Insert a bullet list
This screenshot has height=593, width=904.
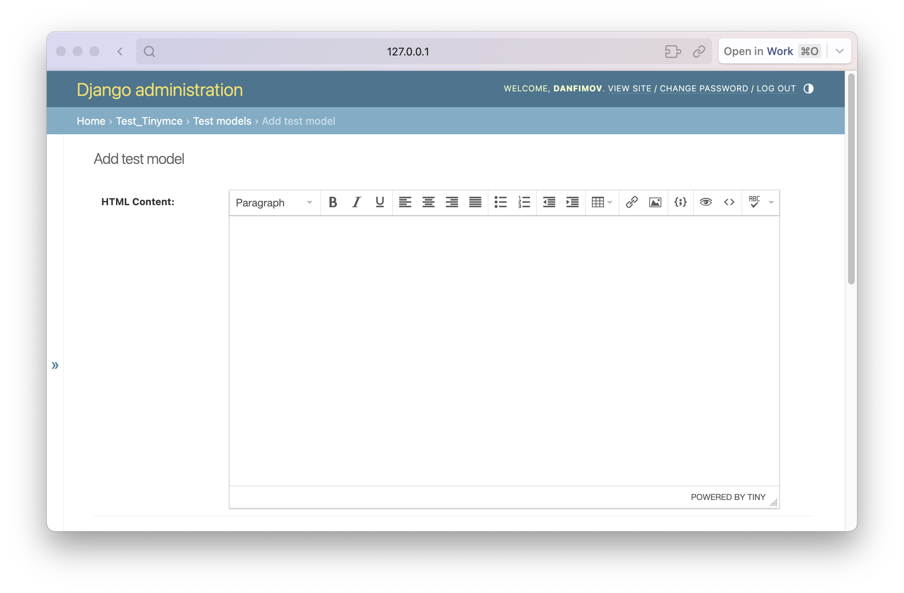click(x=500, y=202)
